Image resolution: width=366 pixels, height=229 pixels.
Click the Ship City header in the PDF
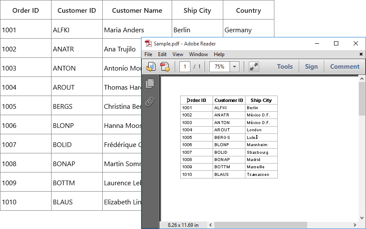[x=261, y=100]
